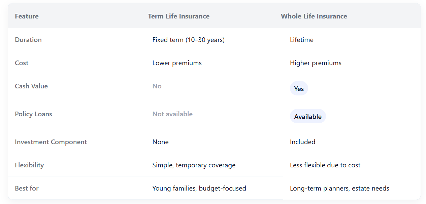Select the Available badge for Policy Loans

(x=308, y=116)
